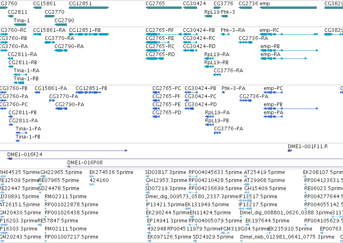Click transcript CG30424-RD label
Screen dimensions: 343x243
coord(199,46)
